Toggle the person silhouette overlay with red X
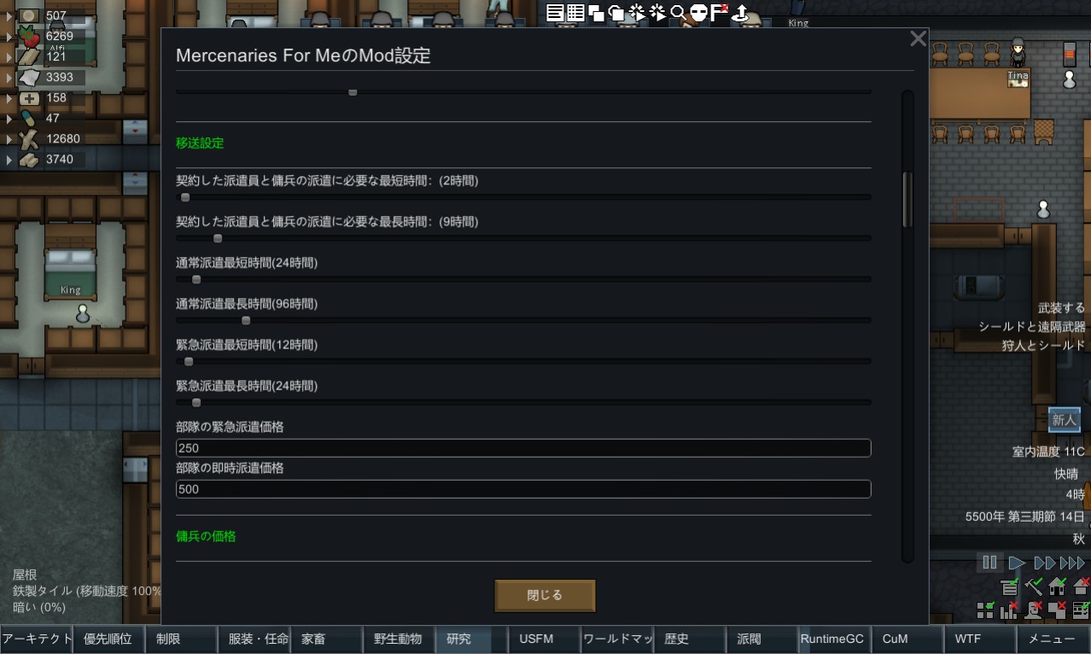 1034,610
